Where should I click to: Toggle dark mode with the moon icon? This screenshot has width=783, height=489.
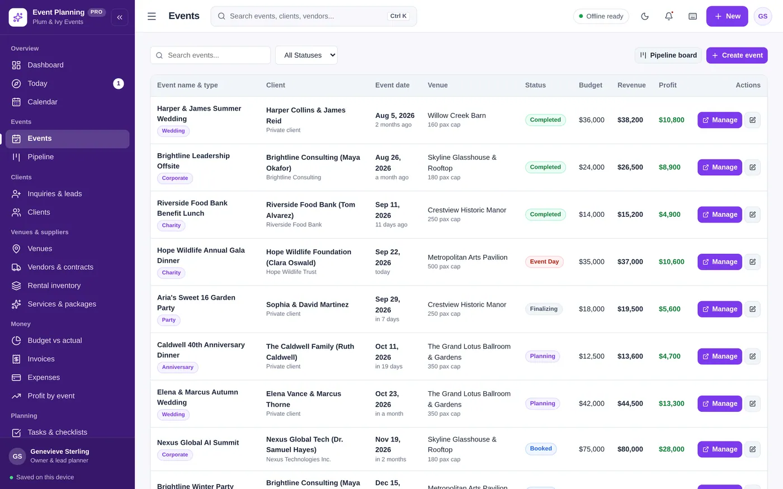[645, 16]
